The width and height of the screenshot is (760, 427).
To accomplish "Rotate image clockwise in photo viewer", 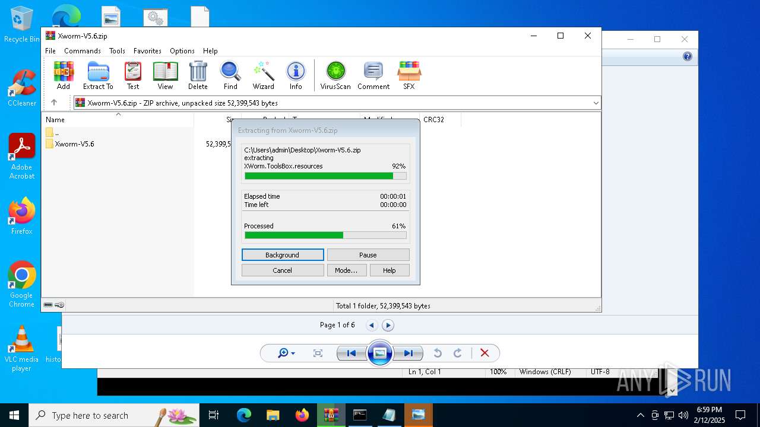I will point(458,353).
